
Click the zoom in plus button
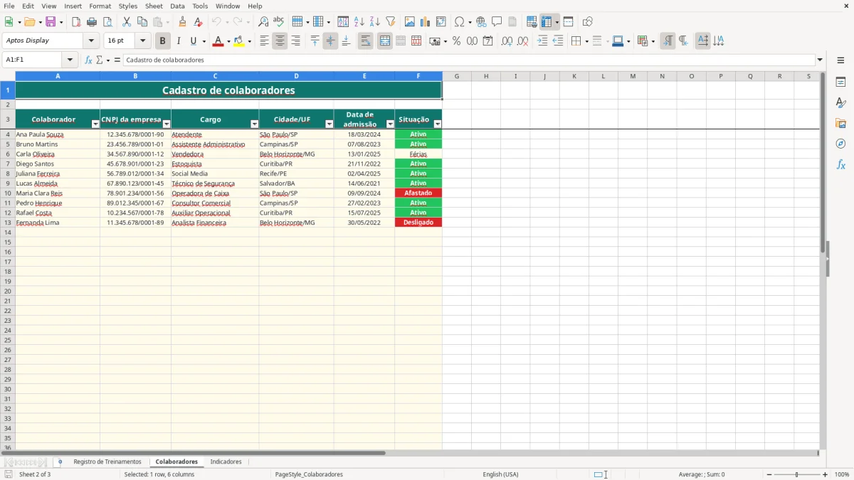[826, 474]
